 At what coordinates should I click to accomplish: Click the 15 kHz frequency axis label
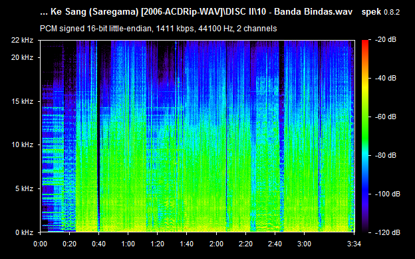pos(22,101)
